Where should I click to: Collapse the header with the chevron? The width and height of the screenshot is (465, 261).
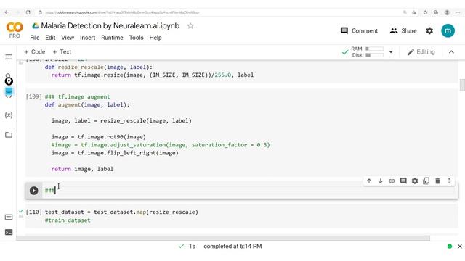(x=451, y=52)
